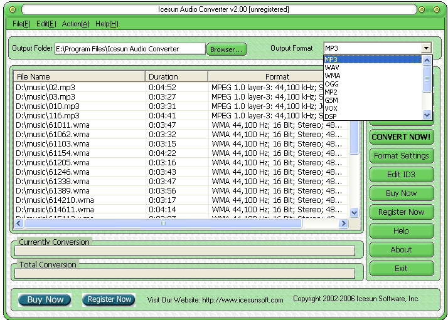
Task: Choose WAV output format
Action: [372, 68]
